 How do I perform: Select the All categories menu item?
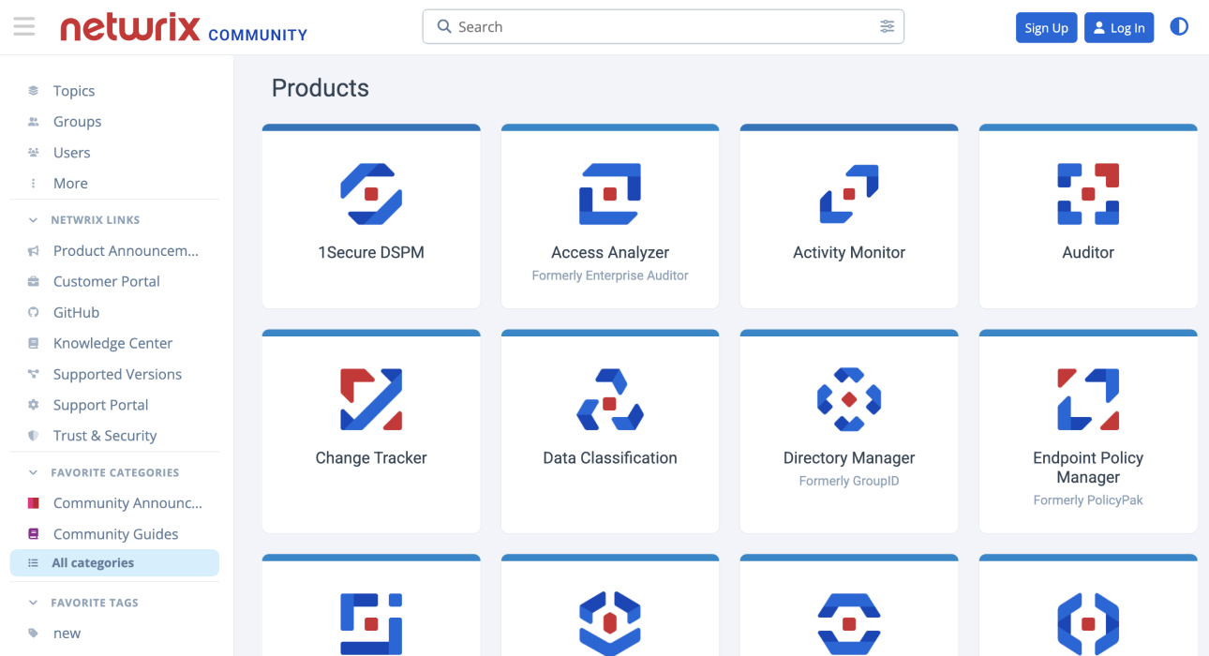pyautogui.click(x=92, y=562)
